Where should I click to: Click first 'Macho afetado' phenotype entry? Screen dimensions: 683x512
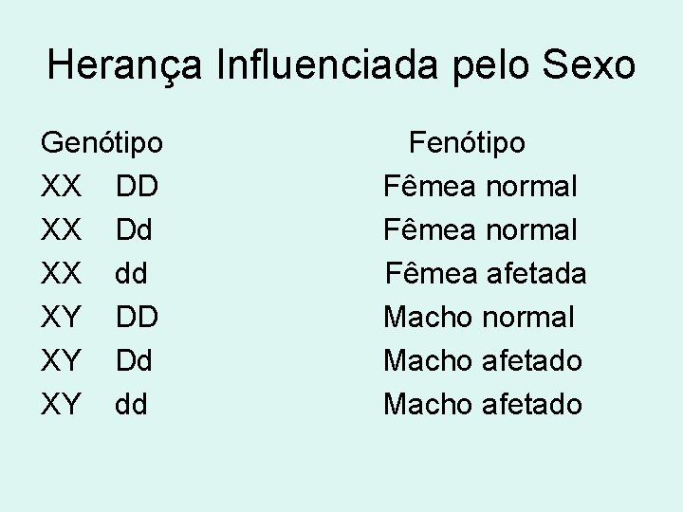point(483,361)
